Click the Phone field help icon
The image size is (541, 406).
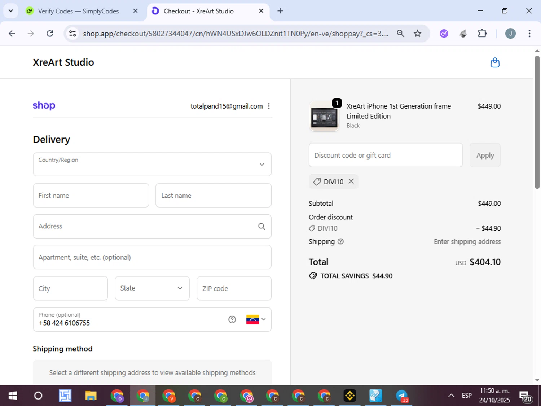[232, 319]
